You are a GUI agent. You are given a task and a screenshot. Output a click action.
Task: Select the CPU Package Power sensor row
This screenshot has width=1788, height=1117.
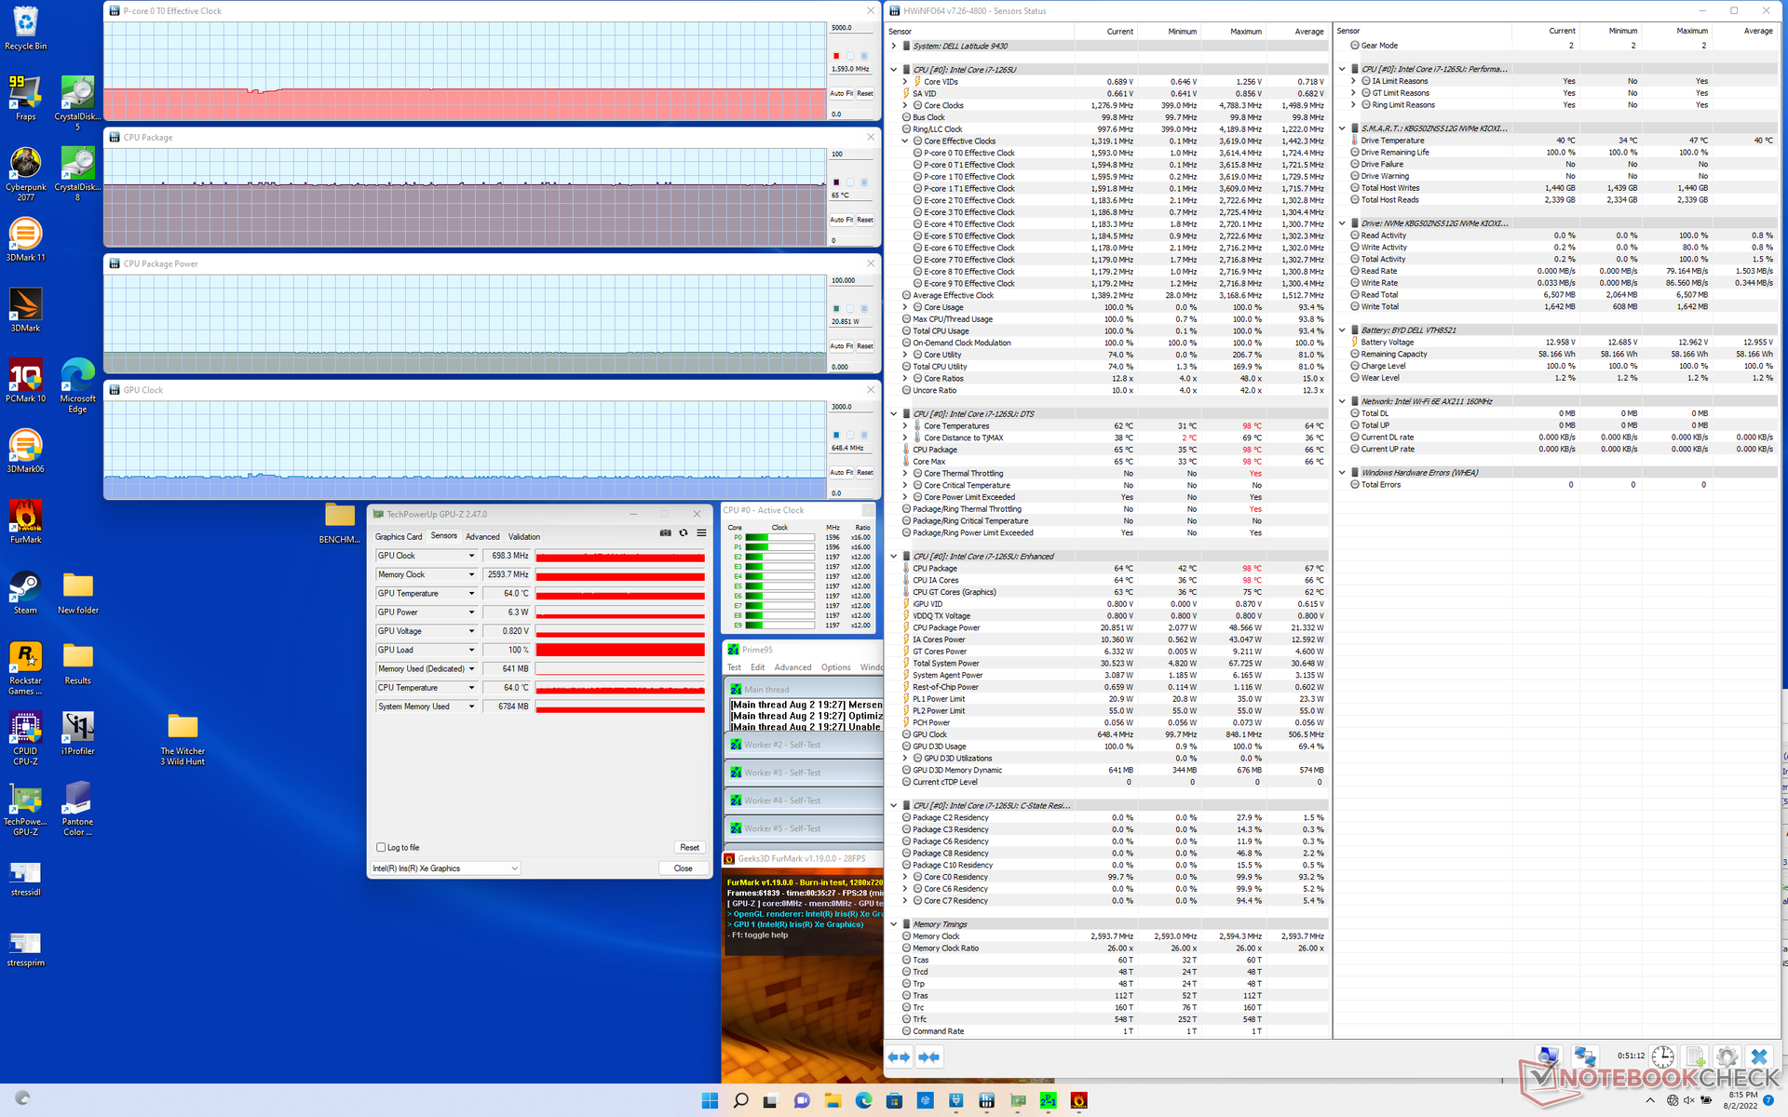click(1108, 628)
